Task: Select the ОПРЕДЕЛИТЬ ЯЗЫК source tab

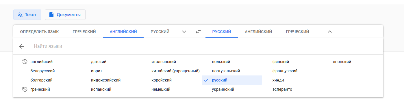Action: tap(40, 32)
